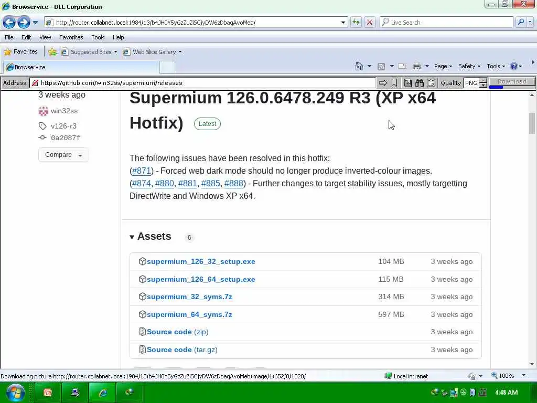Click the Browservice Go arrow icon
The height and width of the screenshot is (403, 537).
383,83
